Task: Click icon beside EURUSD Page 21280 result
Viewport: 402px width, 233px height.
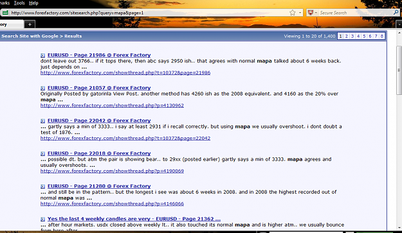Action: [42, 186]
